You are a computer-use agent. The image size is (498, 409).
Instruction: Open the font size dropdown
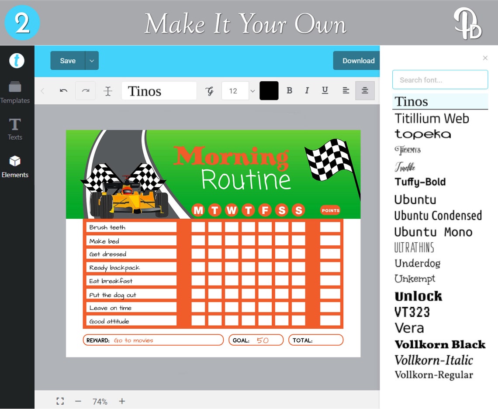pos(252,90)
